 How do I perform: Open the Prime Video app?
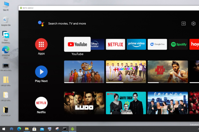click(x=136, y=44)
